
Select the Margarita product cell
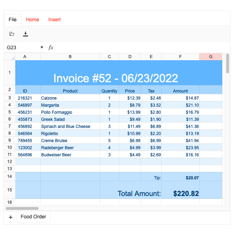tap(70, 105)
